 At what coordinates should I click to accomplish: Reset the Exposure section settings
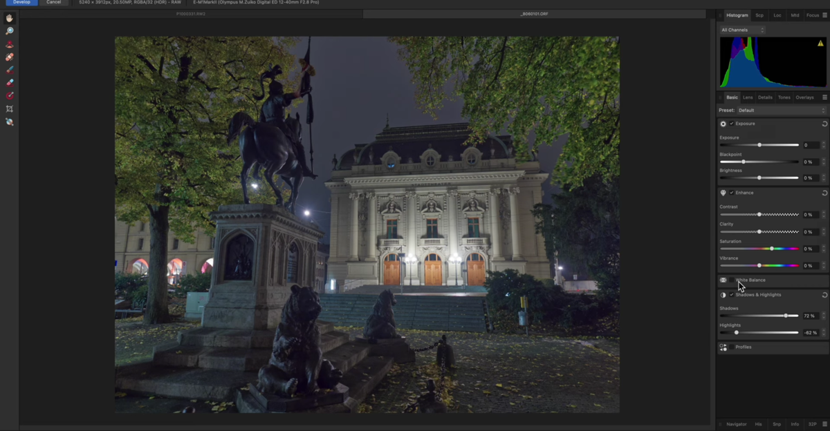coord(824,124)
